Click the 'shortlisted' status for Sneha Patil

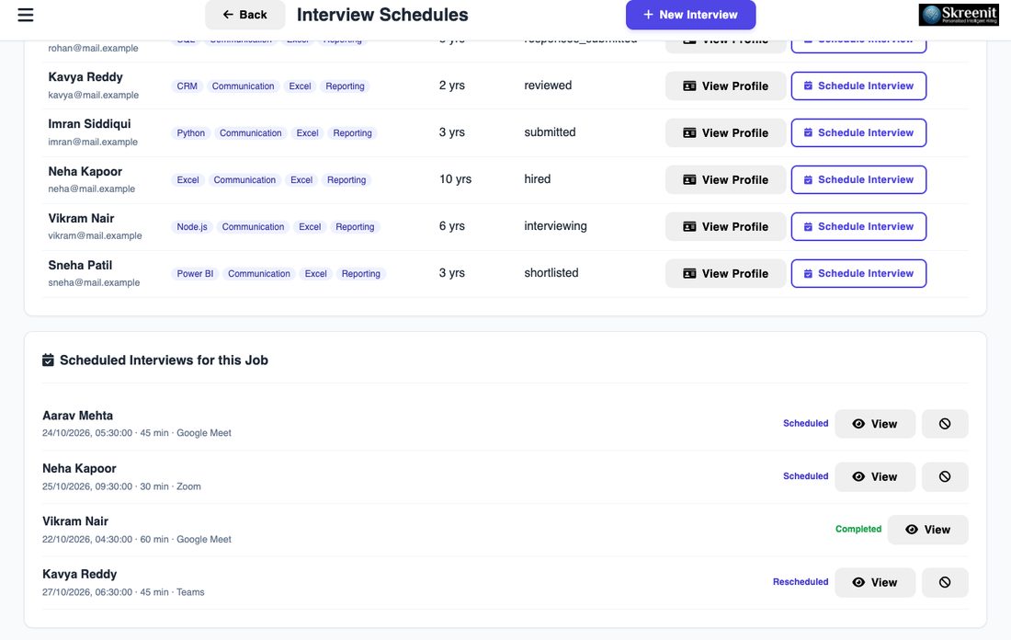click(551, 273)
